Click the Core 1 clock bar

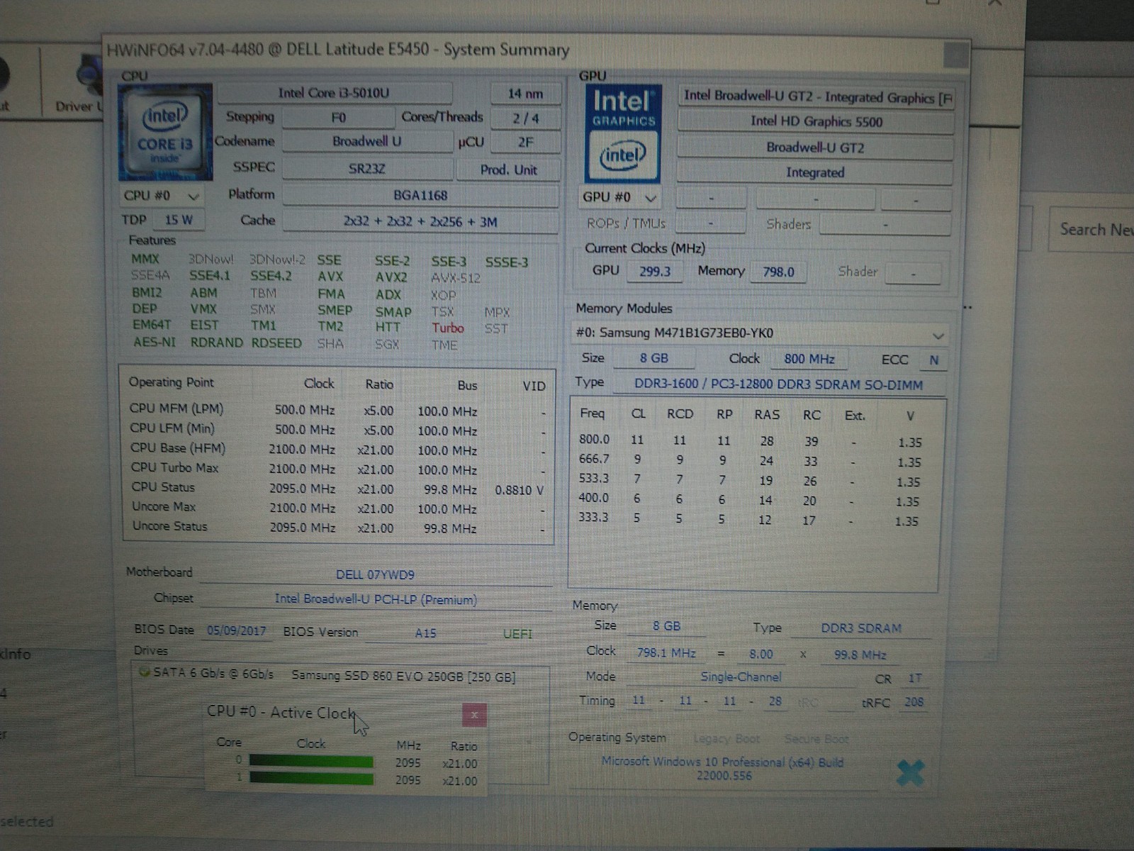click(311, 779)
